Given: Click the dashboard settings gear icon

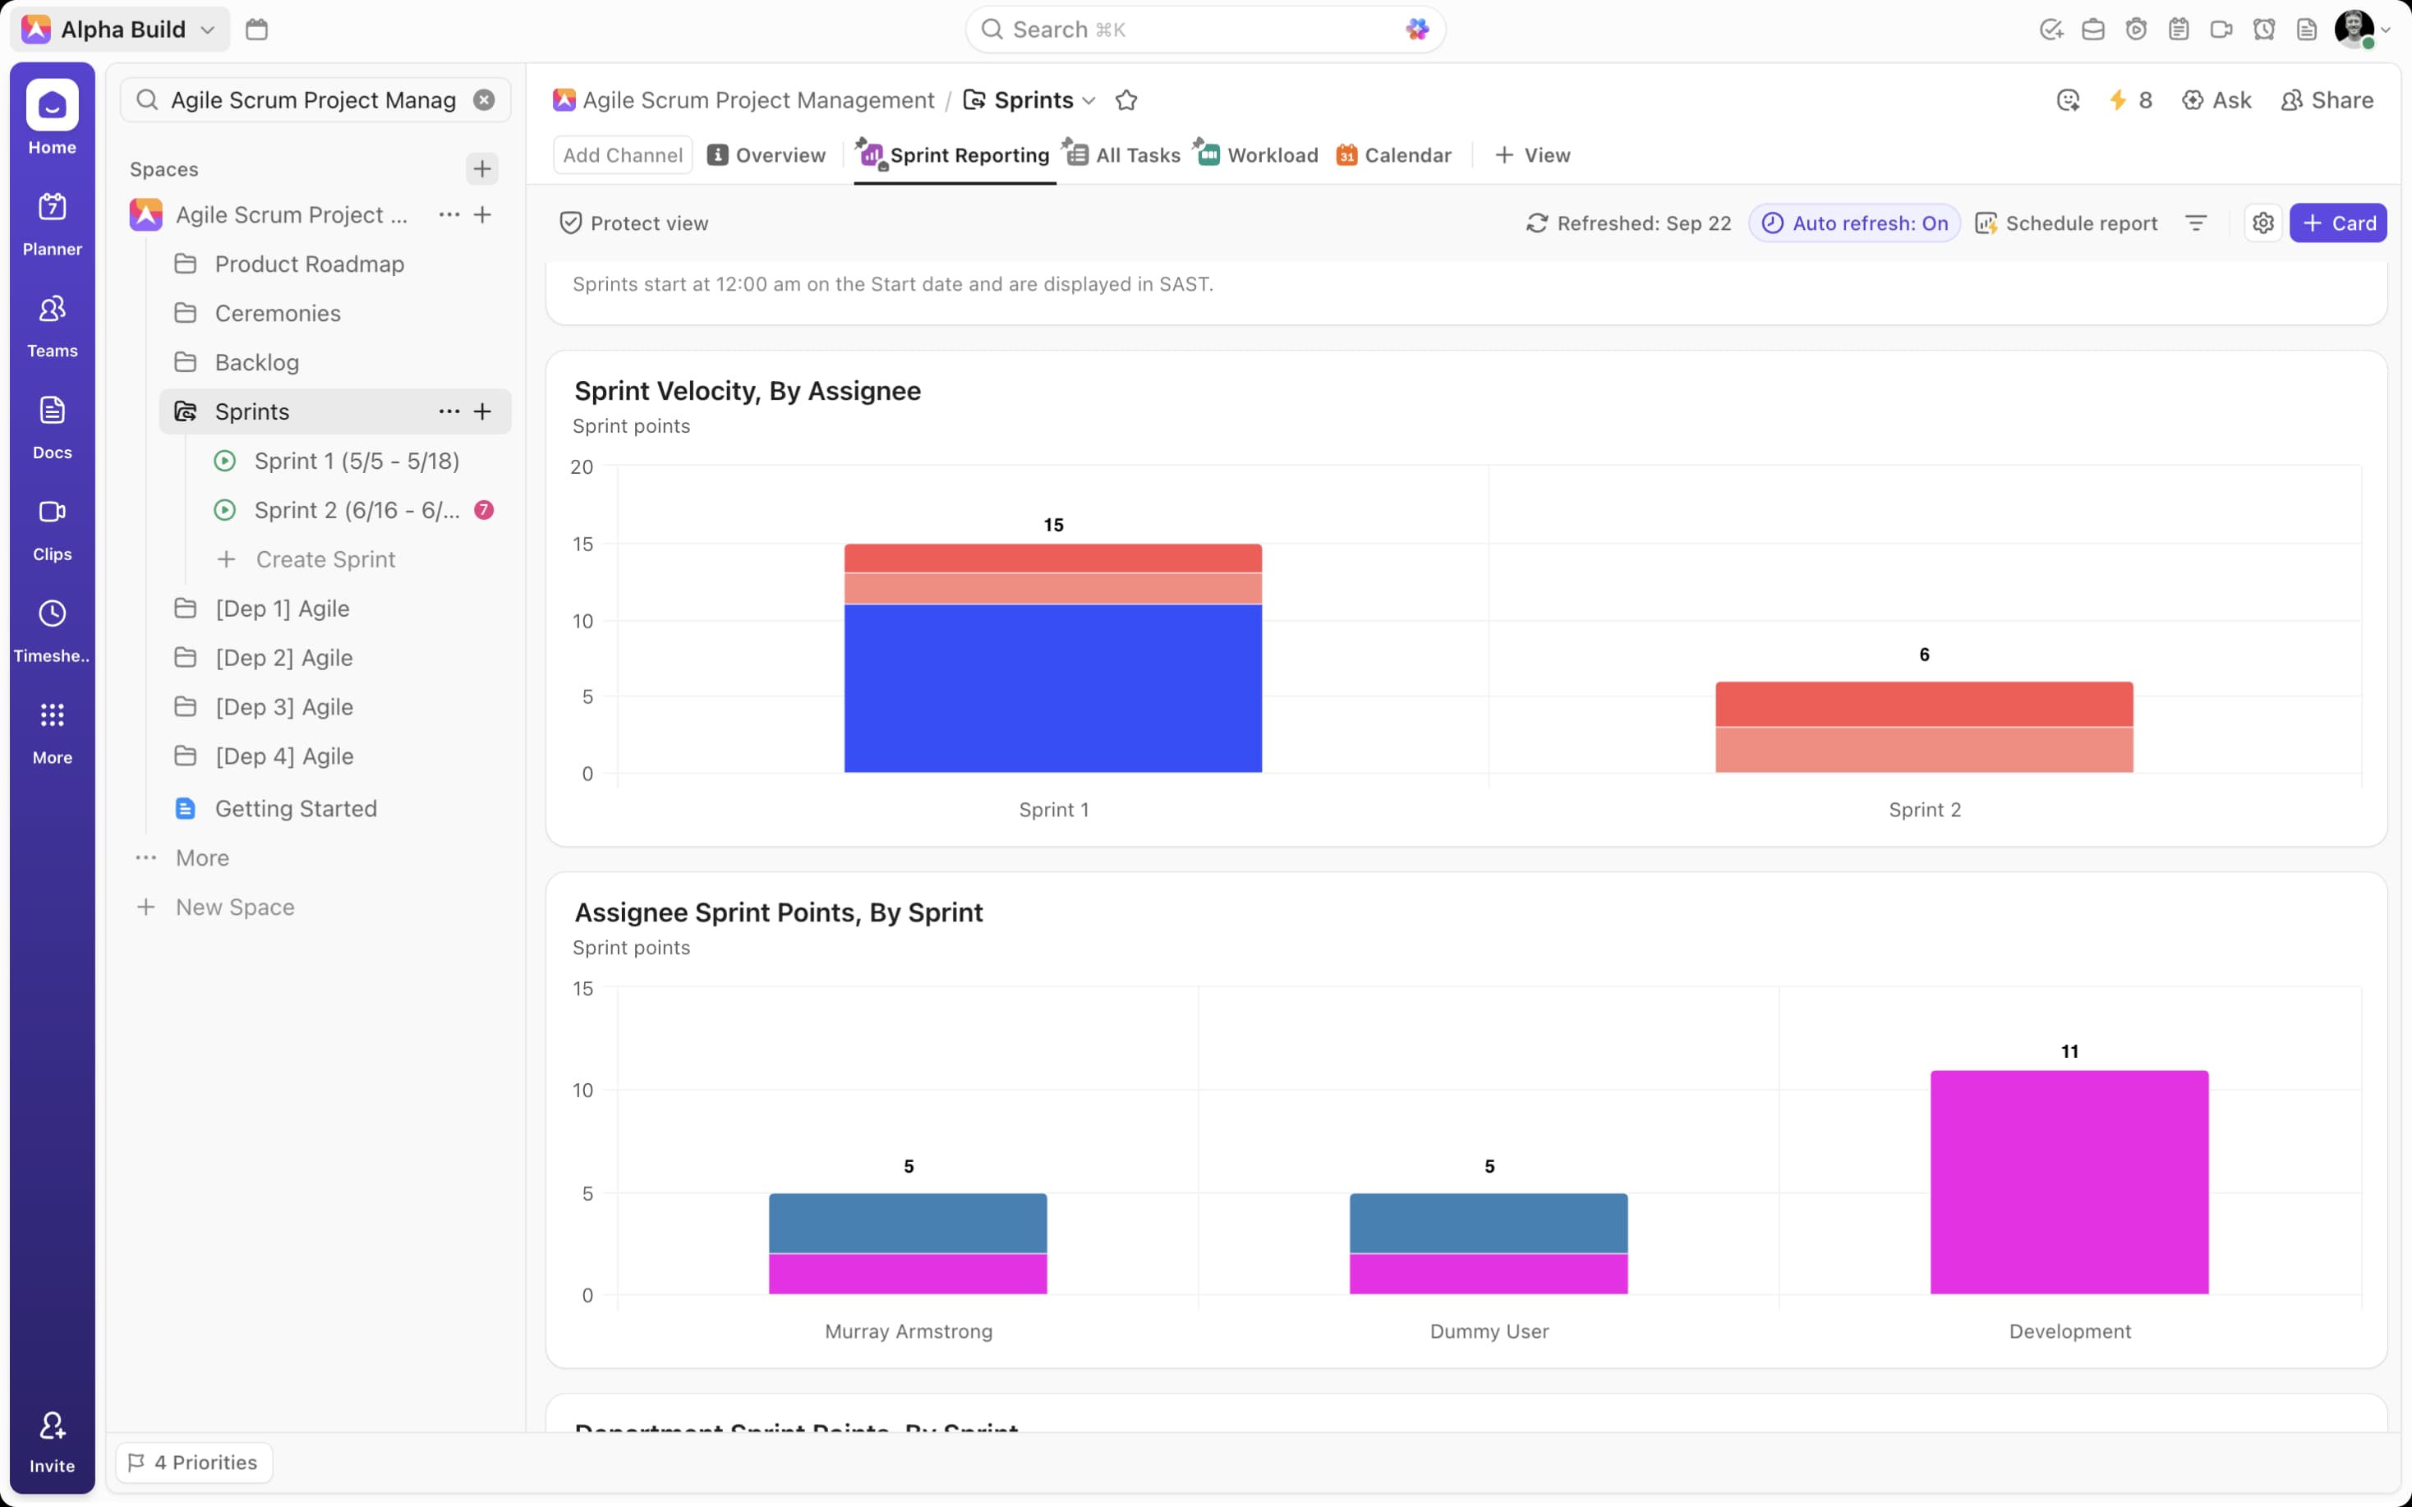Looking at the screenshot, I should click(x=2262, y=223).
